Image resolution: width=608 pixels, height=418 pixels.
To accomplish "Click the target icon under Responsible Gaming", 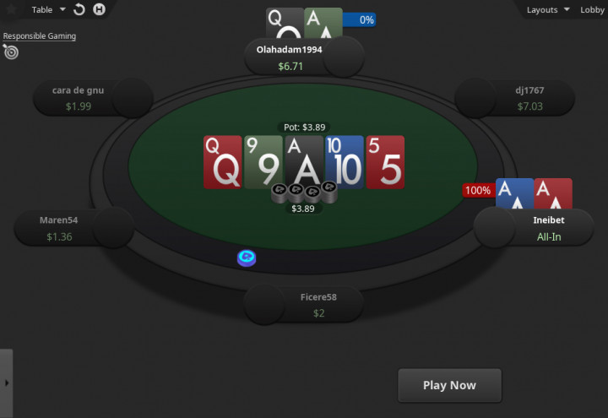I will pyautogui.click(x=11, y=52).
